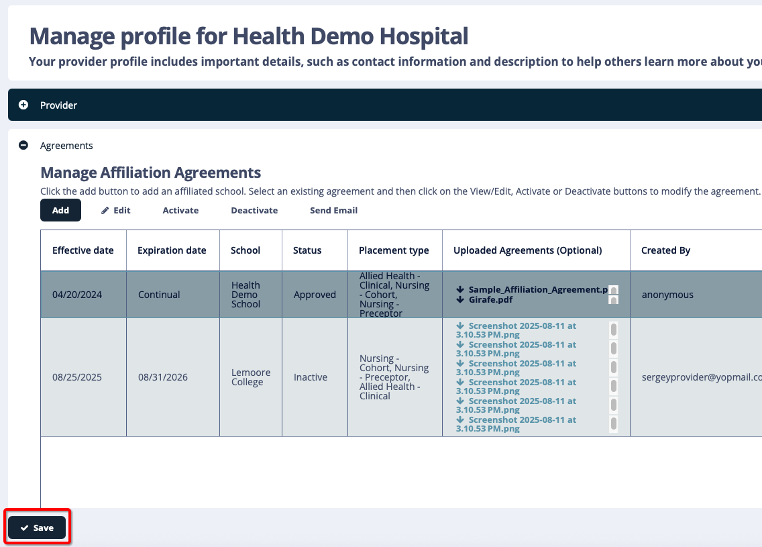This screenshot has height=547, width=762.
Task: Click placement cell starting Nursing - Cohort
Action: 395,377
